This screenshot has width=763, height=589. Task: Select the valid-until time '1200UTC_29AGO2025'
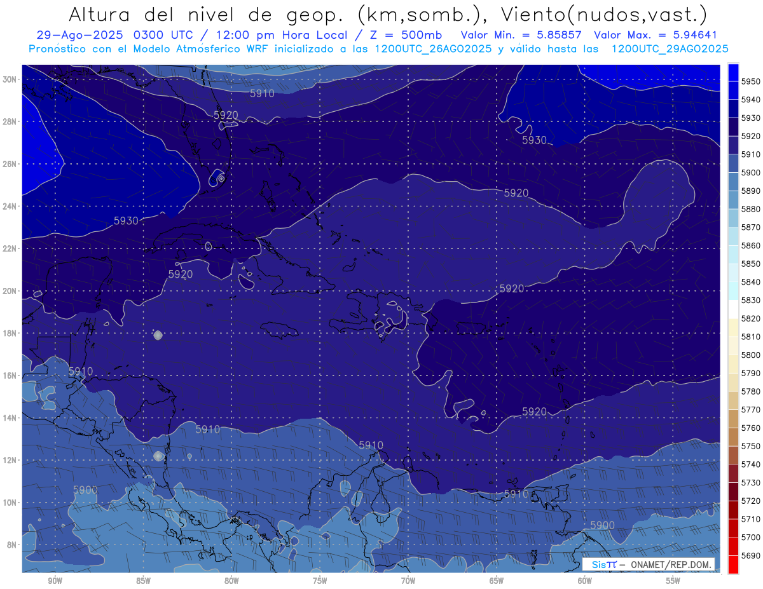(670, 49)
